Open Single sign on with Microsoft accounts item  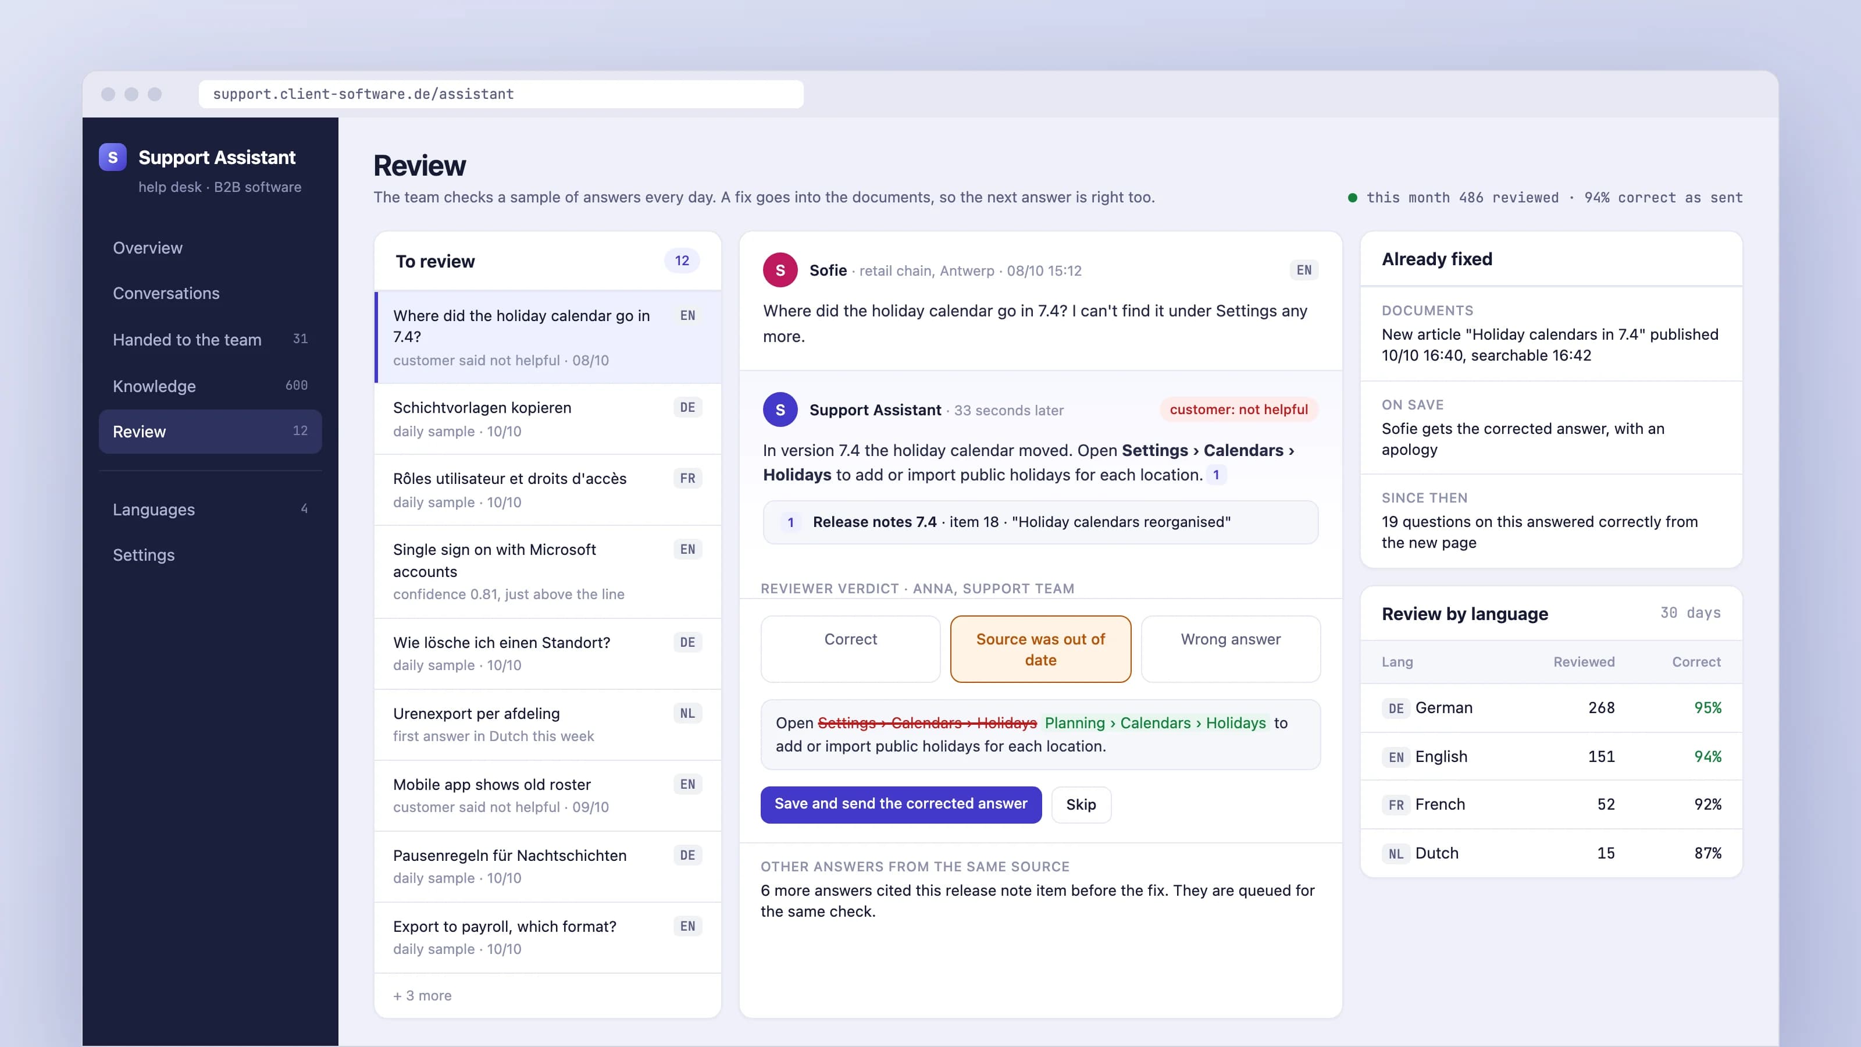(548, 572)
